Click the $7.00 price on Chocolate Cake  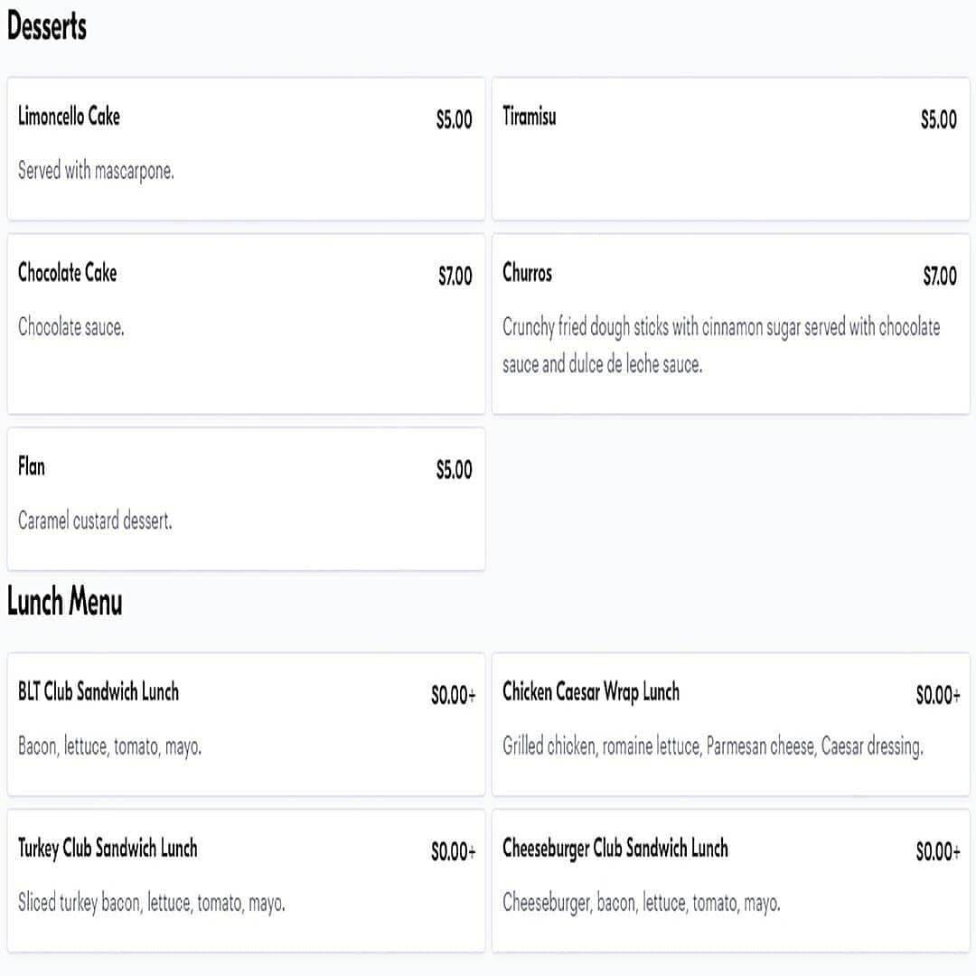point(455,277)
